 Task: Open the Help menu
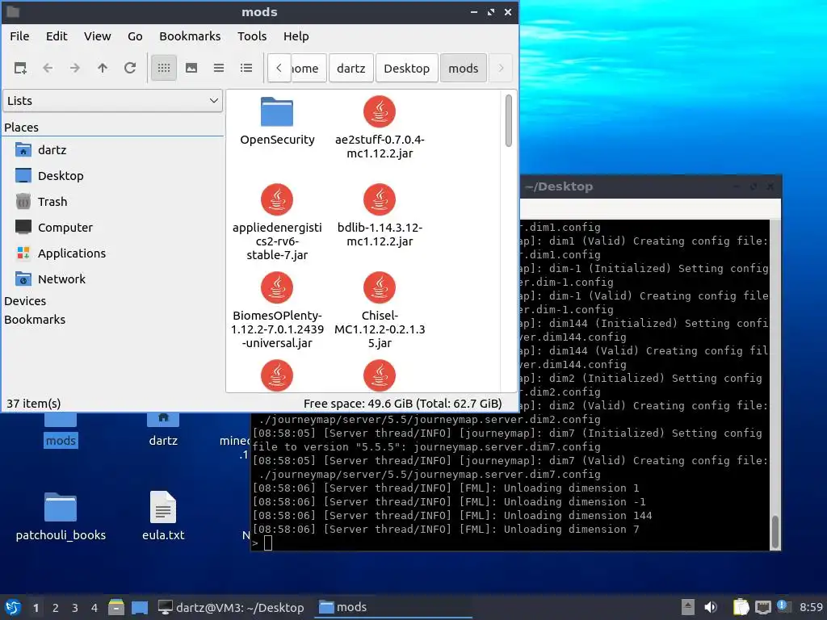click(x=296, y=36)
